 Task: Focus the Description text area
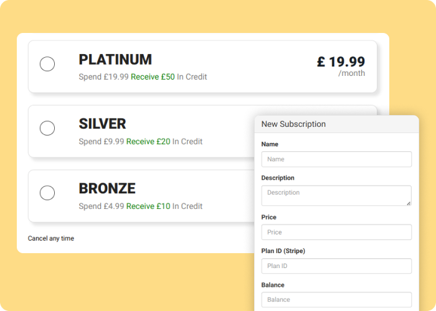(335, 195)
